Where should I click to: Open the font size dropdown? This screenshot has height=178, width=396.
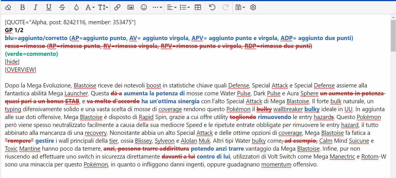[x=103, y=8]
